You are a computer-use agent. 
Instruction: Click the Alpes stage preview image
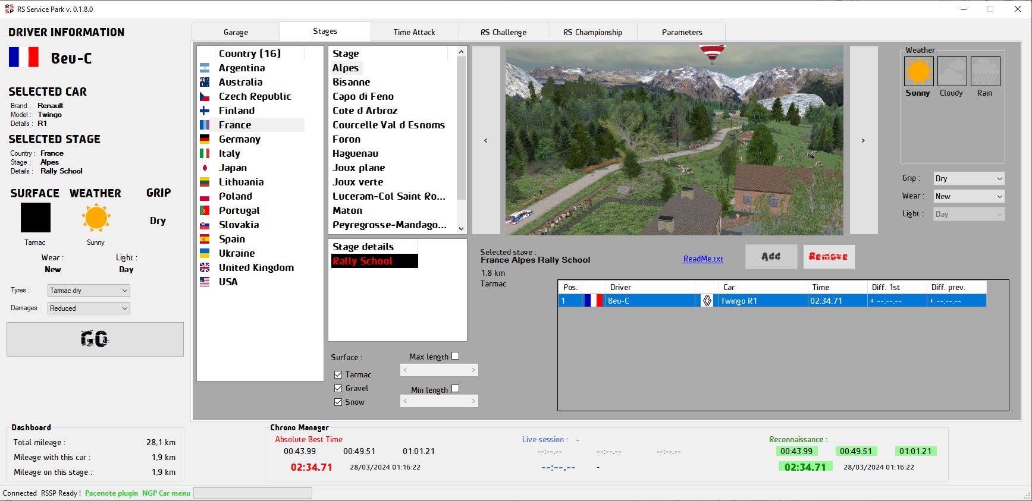pos(674,140)
